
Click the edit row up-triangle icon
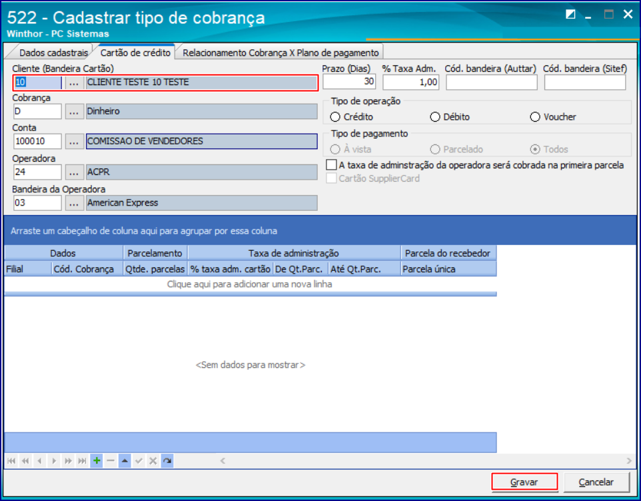[x=125, y=461]
